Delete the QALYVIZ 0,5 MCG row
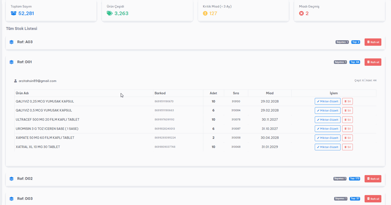The width and height of the screenshot is (391, 205). coord(347,110)
